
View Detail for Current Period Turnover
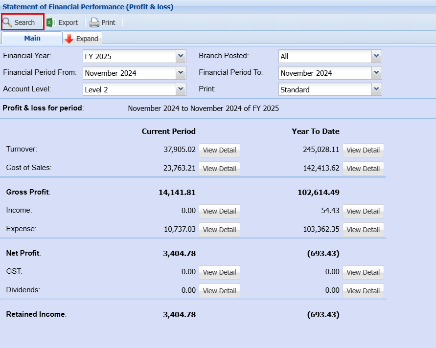tap(219, 150)
